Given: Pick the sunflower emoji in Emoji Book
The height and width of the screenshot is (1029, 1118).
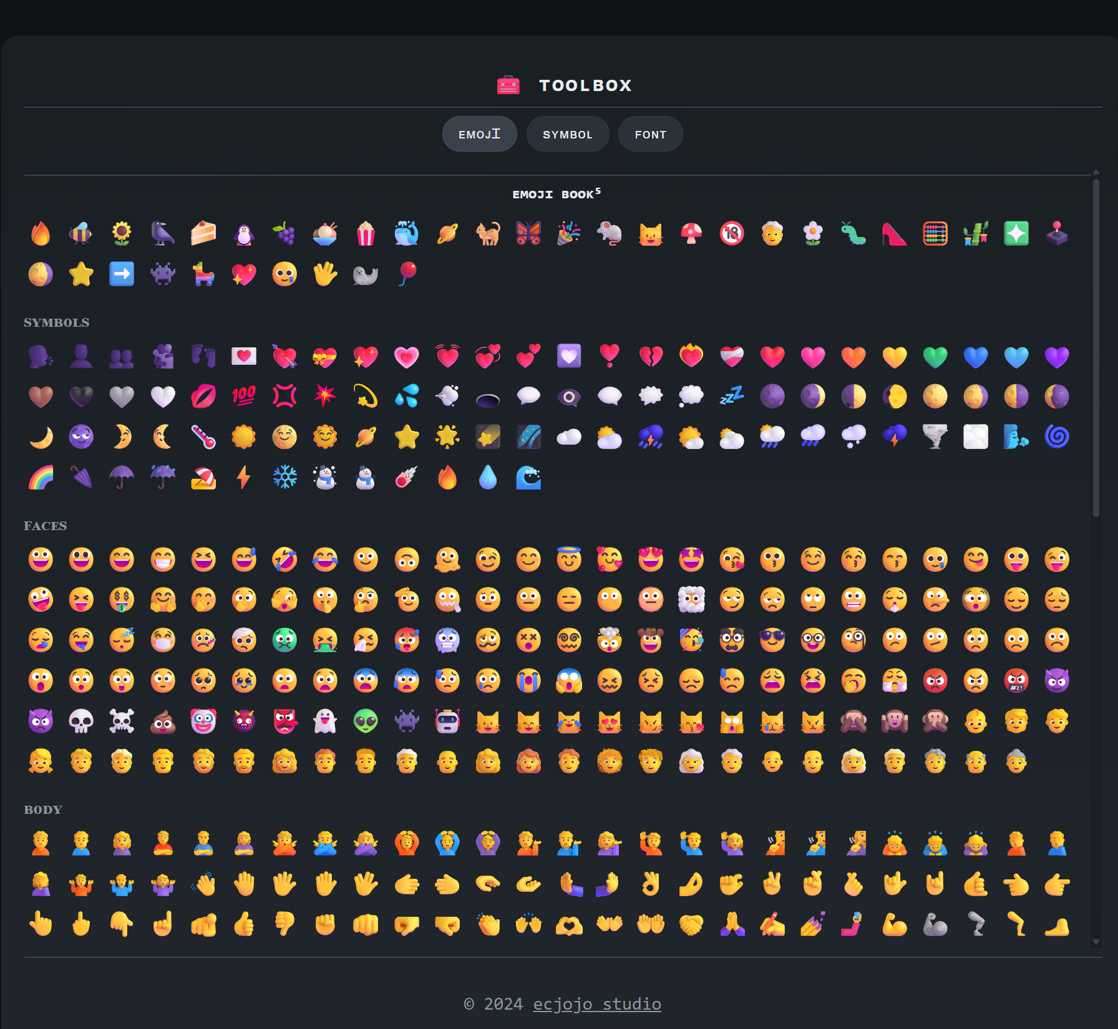Looking at the screenshot, I should (122, 234).
